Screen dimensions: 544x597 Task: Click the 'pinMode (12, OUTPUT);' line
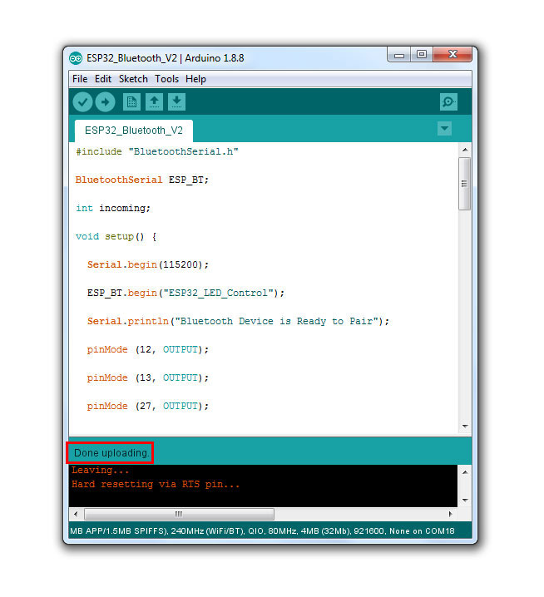pos(148,349)
